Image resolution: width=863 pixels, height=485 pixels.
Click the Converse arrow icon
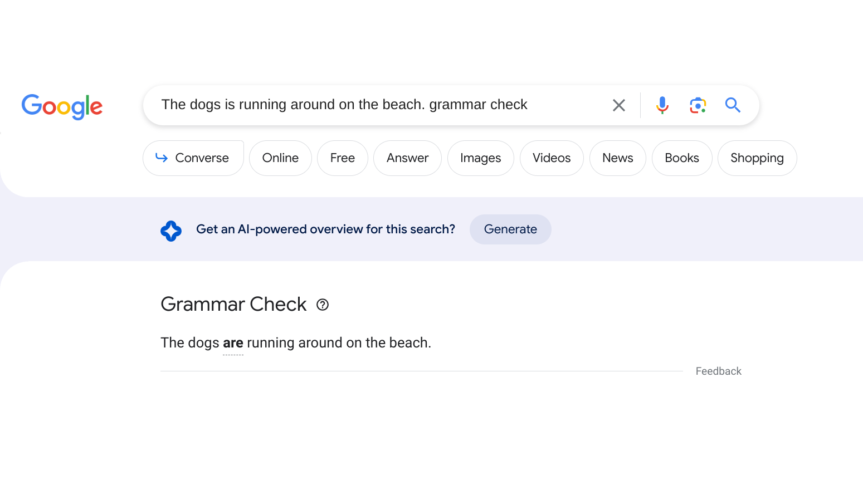click(x=162, y=158)
